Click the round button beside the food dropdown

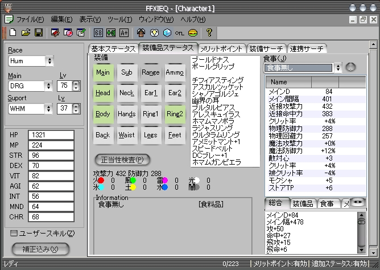tap(350, 67)
